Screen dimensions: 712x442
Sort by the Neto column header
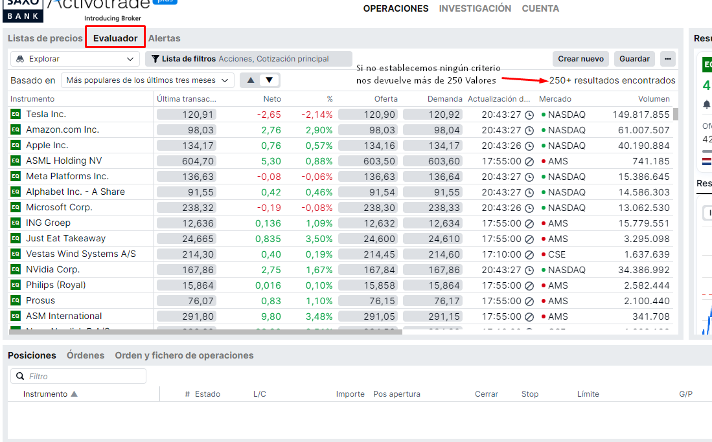click(x=272, y=99)
